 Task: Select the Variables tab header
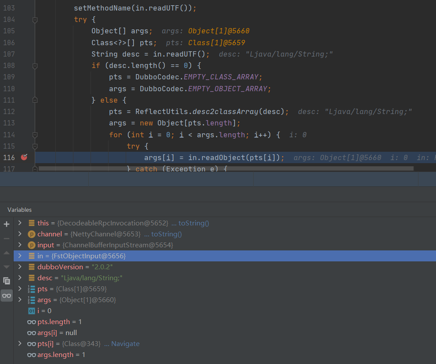(19, 210)
